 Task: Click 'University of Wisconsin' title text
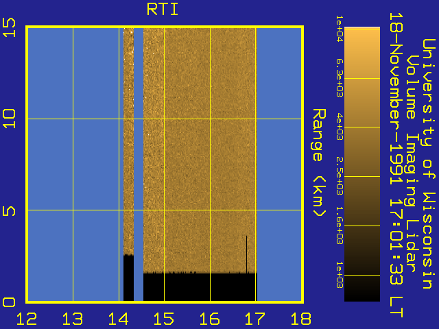(429, 164)
